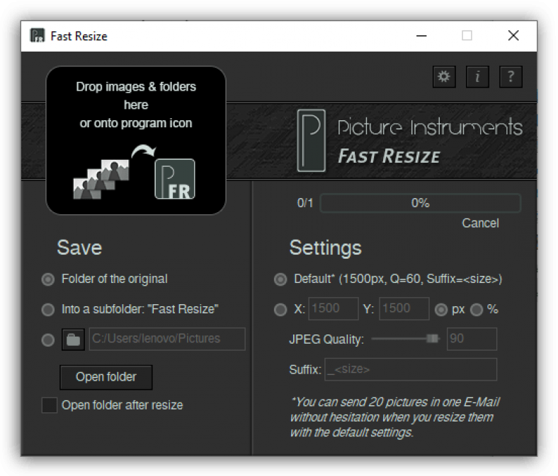Click the JPEG quality value field

point(472,339)
